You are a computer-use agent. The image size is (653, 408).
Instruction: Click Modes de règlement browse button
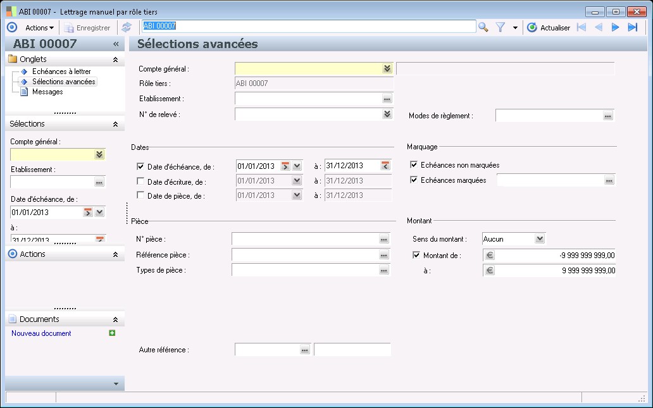point(608,116)
